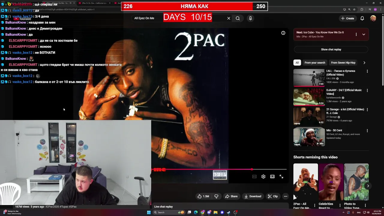Viewport: 384px width, 216px height.
Task: Open Photo to Video Tupac short
Action: 356,182
